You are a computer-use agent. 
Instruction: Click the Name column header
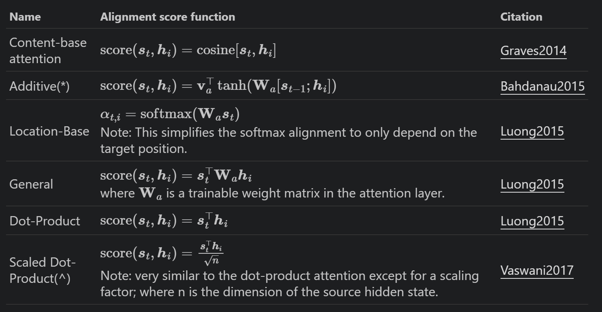[x=25, y=17]
